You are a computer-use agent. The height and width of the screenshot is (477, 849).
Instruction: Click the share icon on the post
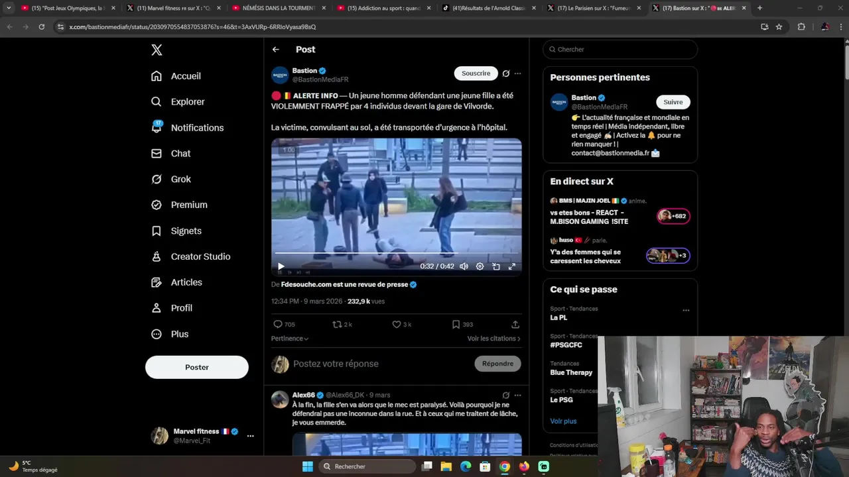click(x=515, y=325)
